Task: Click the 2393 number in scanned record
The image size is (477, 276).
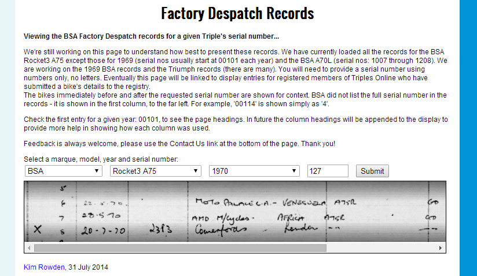Action: (161, 230)
